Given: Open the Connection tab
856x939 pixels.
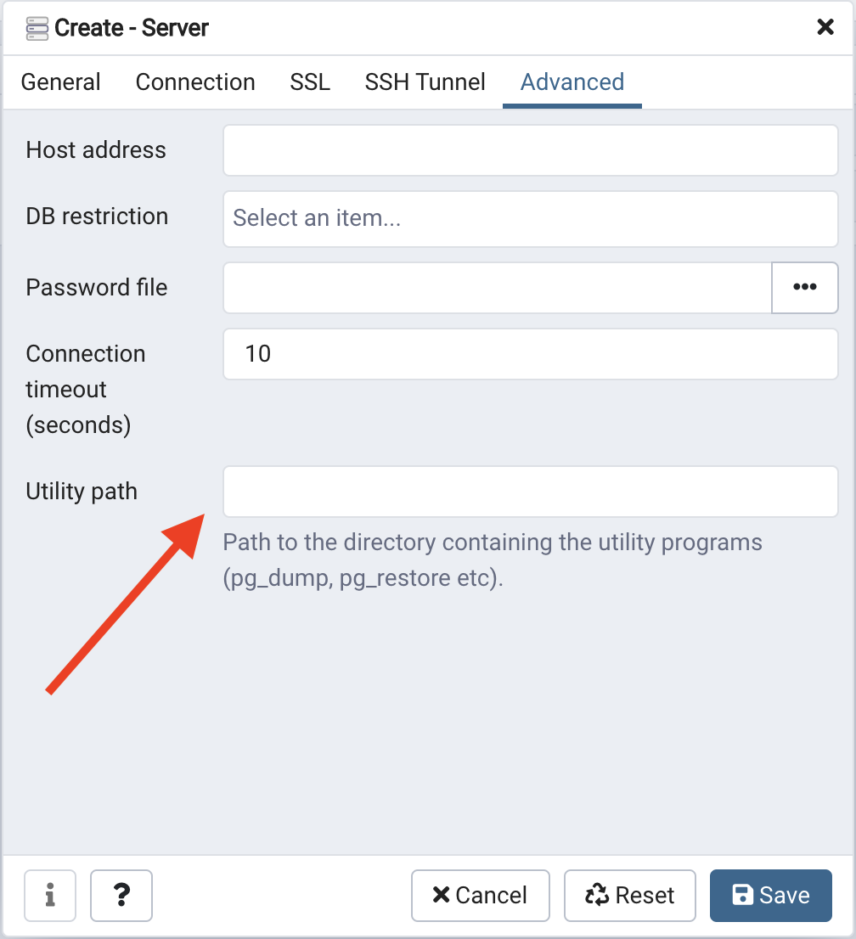Looking at the screenshot, I should (x=195, y=82).
